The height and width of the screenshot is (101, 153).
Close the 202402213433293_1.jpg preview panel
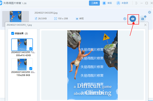(145, 25)
